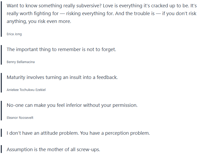Select the "I don't have an attitude problem" quote
Image resolution: width=211 pixels, height=154 pixels.
[78, 133]
